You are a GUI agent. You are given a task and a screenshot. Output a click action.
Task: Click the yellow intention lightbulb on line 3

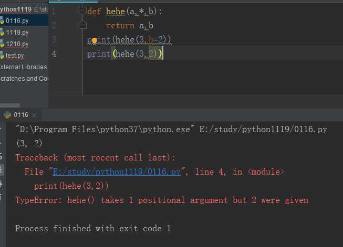pos(95,40)
